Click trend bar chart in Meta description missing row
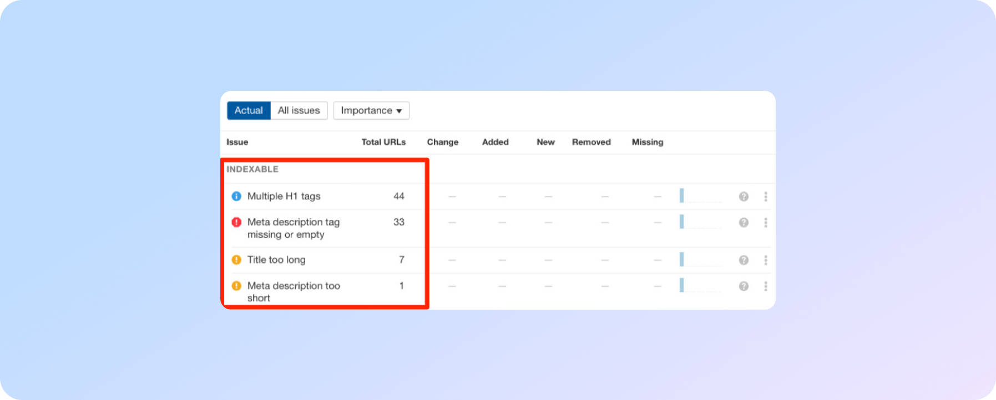 click(700, 222)
